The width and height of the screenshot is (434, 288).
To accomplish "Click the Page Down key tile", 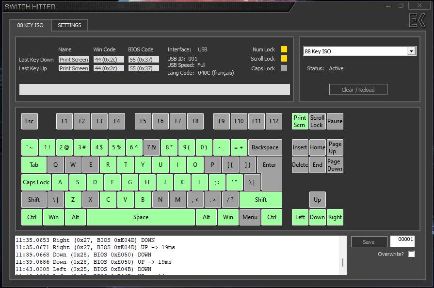I will [335, 165].
